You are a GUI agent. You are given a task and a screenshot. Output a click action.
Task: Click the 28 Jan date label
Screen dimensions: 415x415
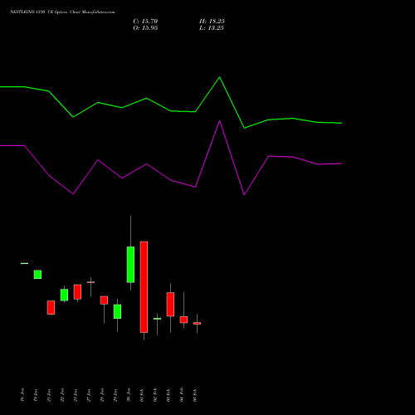(x=102, y=395)
